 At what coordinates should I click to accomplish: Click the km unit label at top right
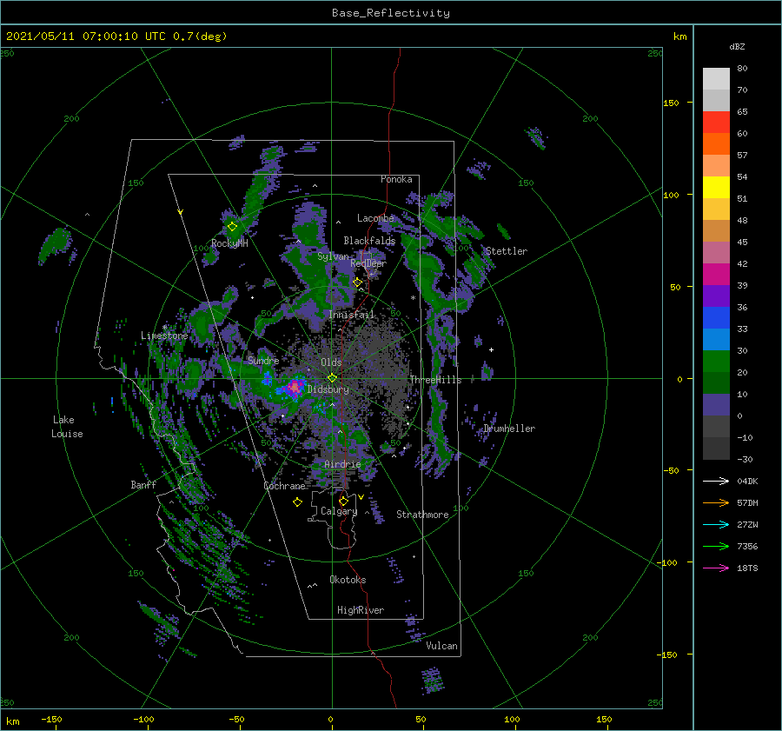[x=679, y=37]
